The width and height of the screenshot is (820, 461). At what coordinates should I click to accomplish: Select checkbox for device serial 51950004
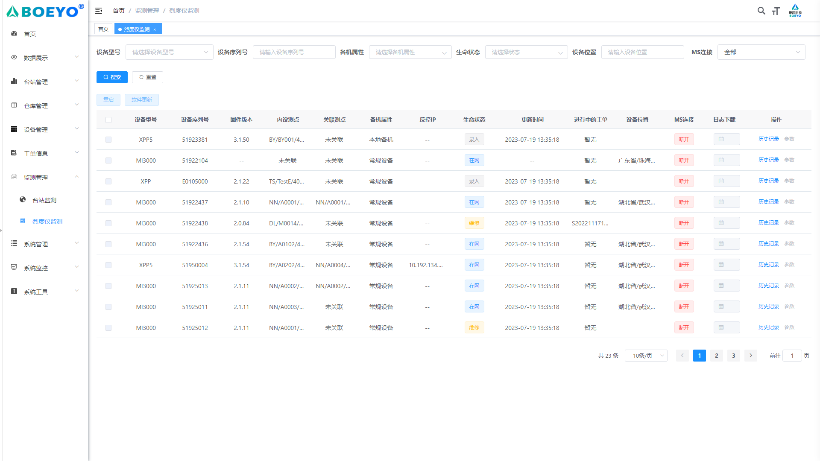tap(108, 265)
